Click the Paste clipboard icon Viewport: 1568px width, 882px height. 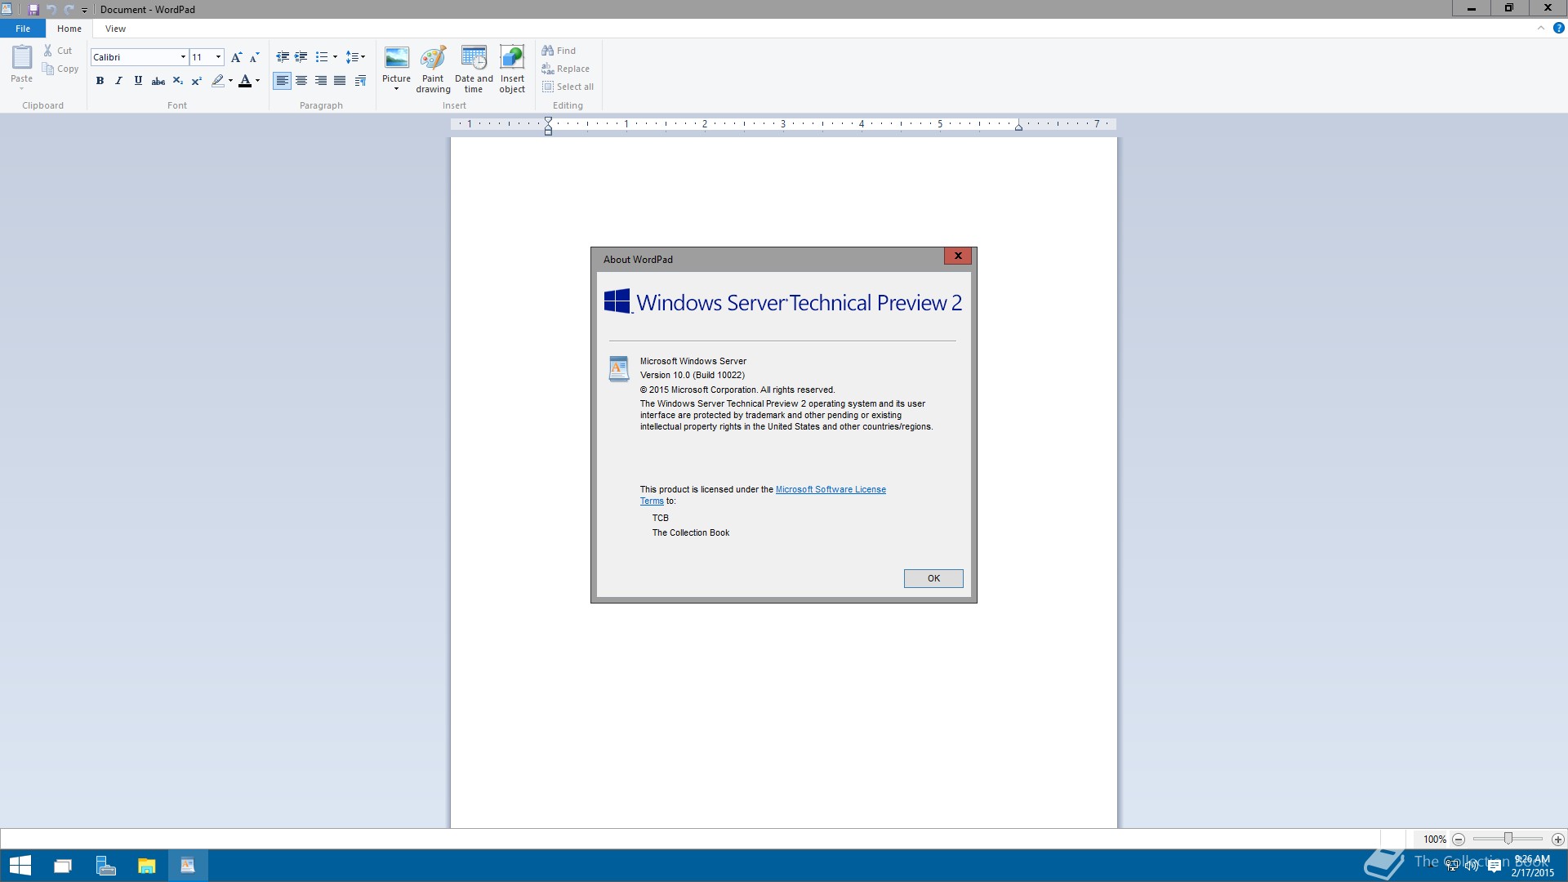[x=21, y=58]
